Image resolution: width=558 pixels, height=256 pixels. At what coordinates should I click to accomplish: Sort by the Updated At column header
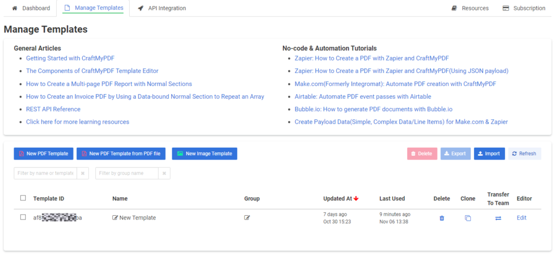click(337, 198)
